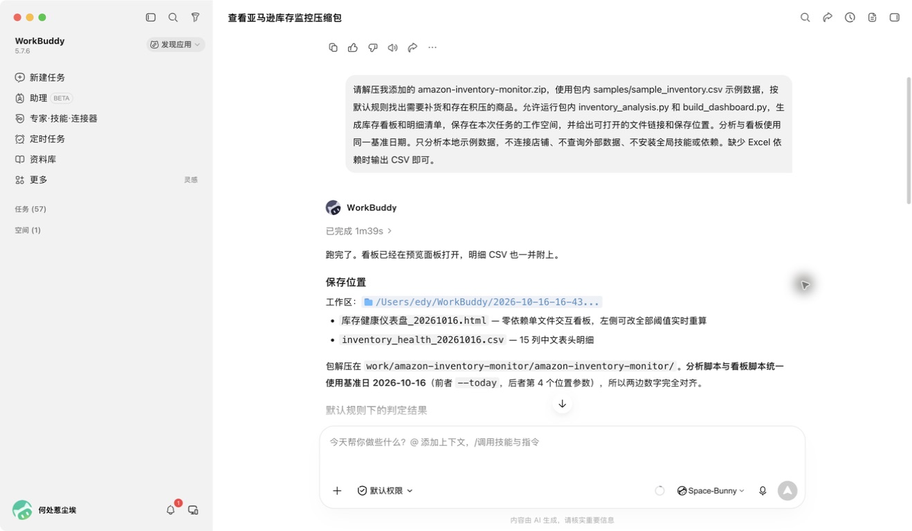Screen dimensions: 912x531
Task: Add attachment with the plus icon
Action: pyautogui.click(x=337, y=490)
